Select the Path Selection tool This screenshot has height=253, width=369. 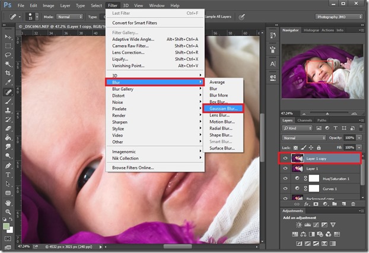(8, 184)
